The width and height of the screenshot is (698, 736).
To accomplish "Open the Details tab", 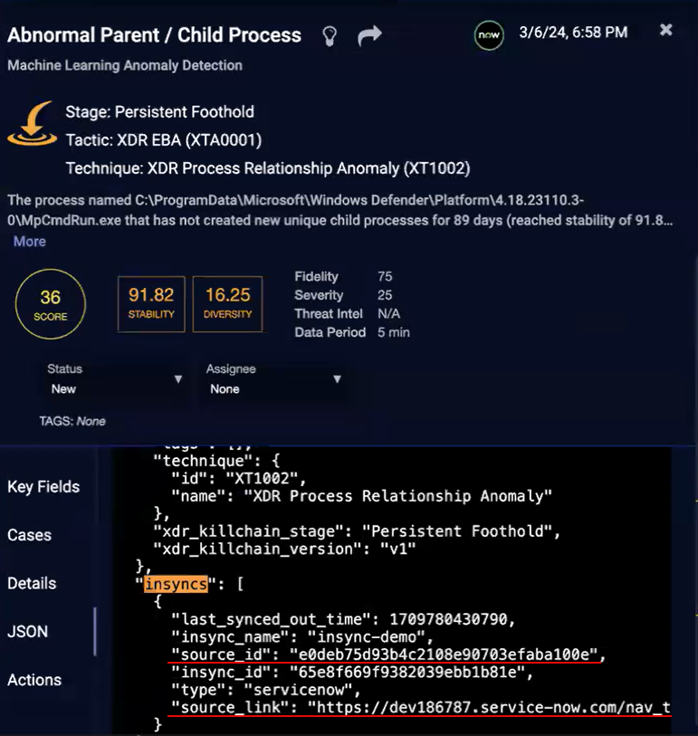I will 32,584.
